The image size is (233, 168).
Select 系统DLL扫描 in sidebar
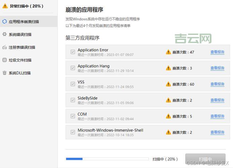tap(29, 73)
